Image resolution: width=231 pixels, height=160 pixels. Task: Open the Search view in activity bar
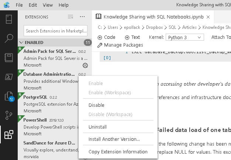8,38
